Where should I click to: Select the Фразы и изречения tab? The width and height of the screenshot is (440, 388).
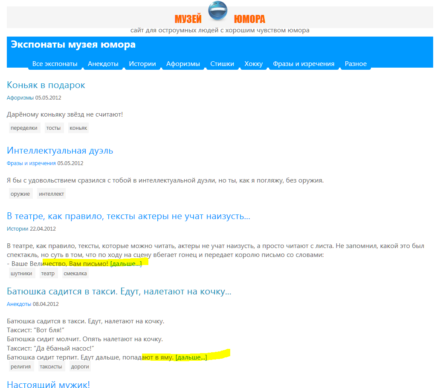(304, 64)
